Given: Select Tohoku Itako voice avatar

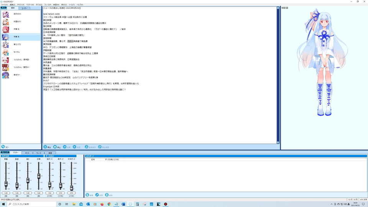Looking at the screenshot, I should [6, 44].
